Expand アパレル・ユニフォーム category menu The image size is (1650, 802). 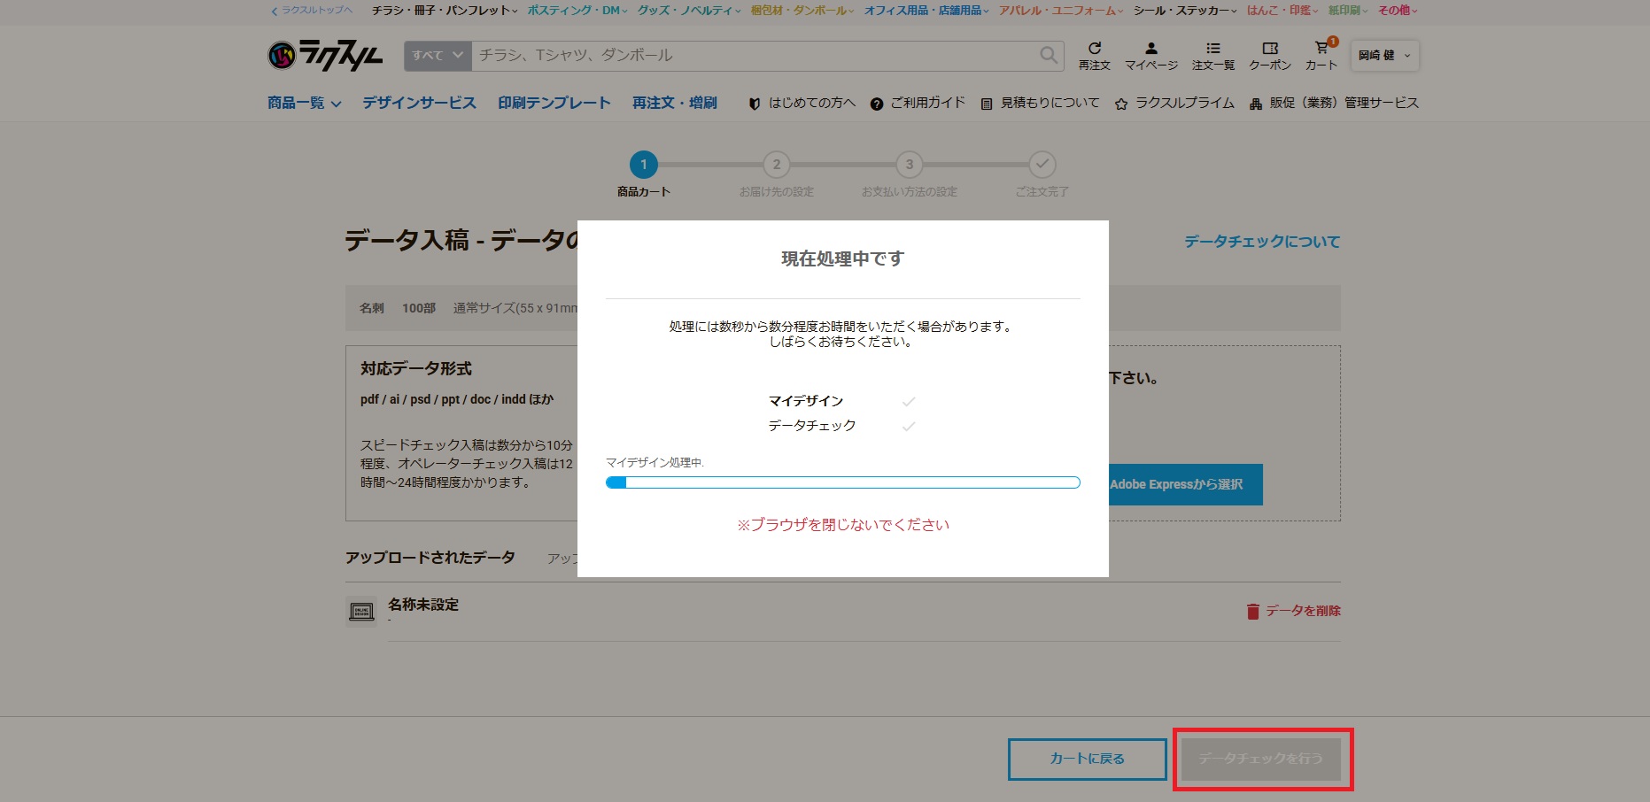[1061, 11]
